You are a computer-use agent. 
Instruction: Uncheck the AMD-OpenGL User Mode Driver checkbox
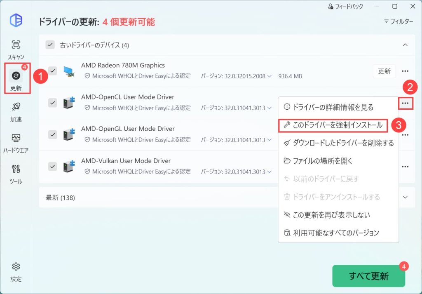coord(52,134)
